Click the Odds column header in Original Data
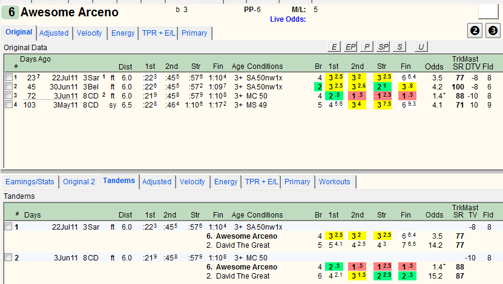This screenshot has width=503, height=284. (x=434, y=66)
